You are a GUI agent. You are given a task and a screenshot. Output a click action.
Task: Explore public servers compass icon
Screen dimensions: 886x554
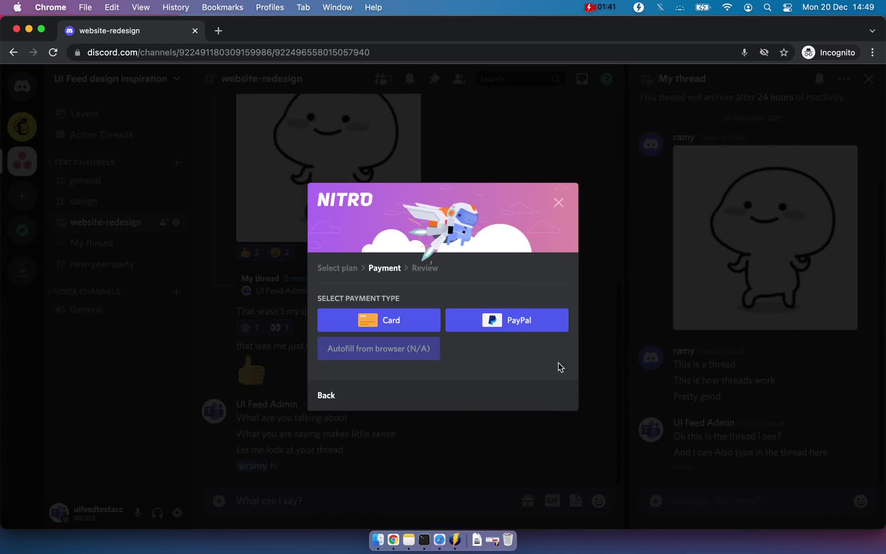tap(22, 230)
